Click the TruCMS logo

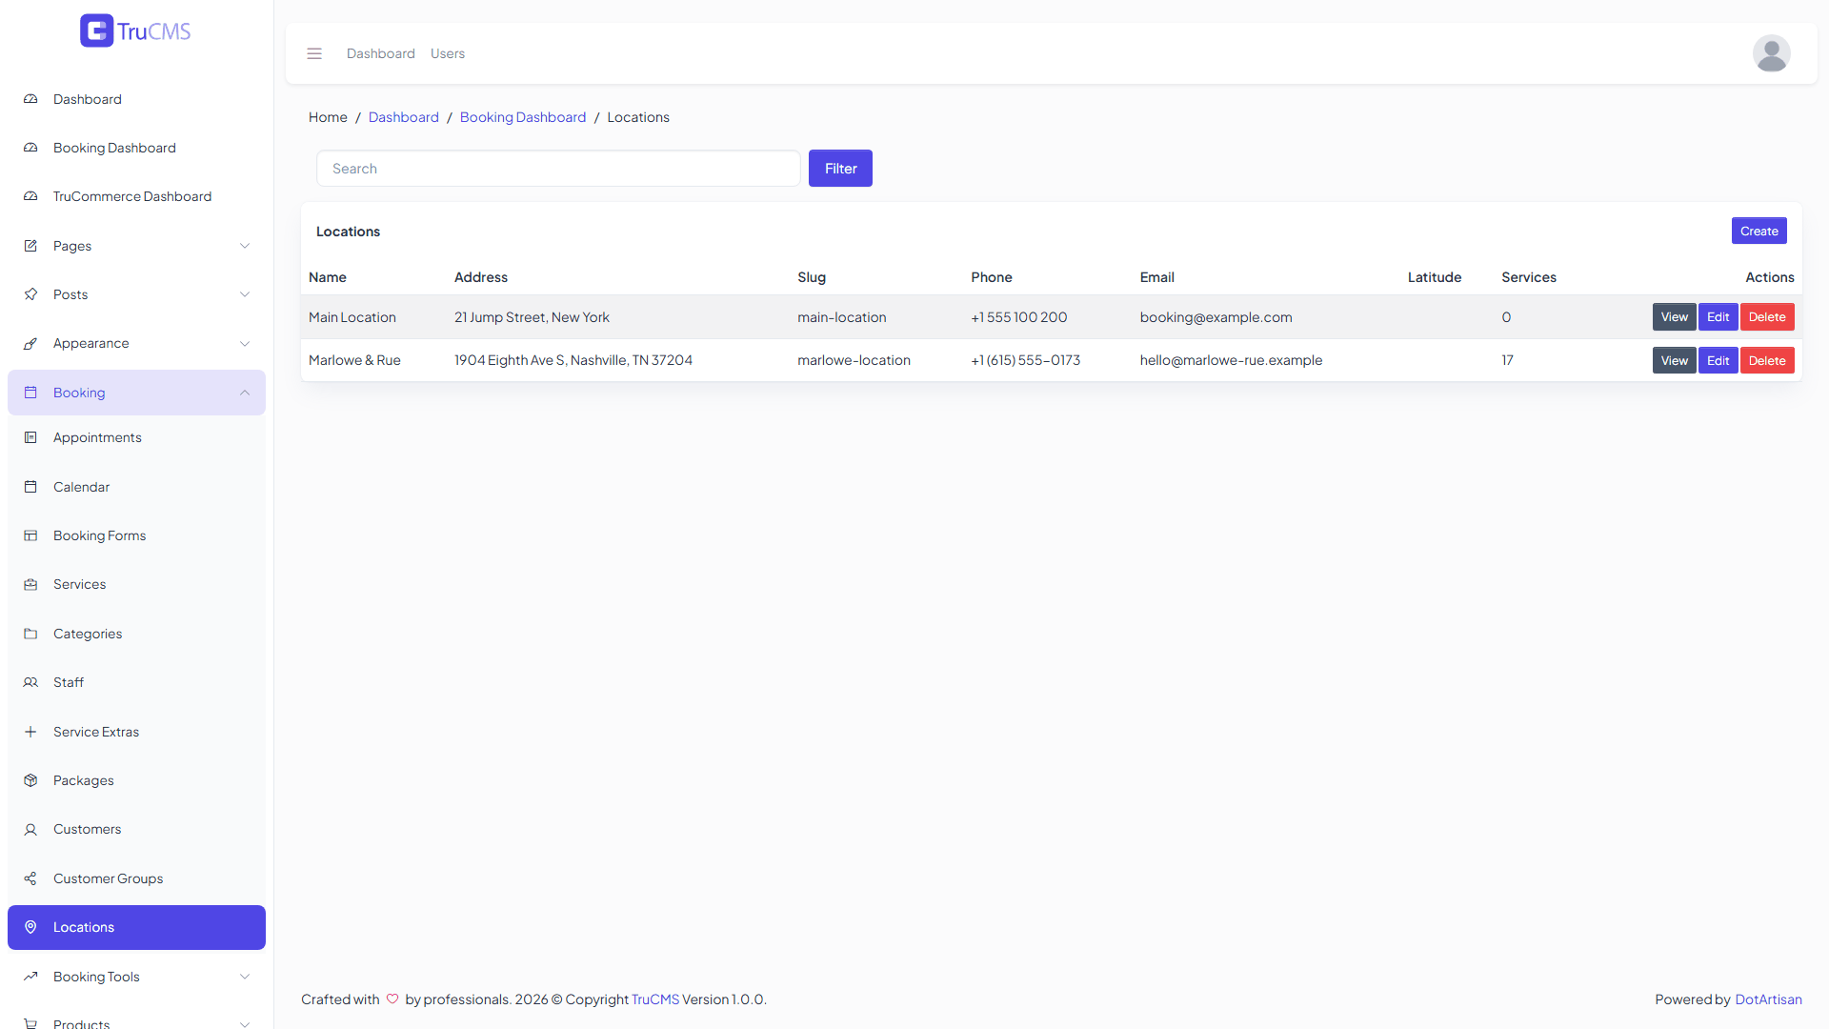pos(135,30)
